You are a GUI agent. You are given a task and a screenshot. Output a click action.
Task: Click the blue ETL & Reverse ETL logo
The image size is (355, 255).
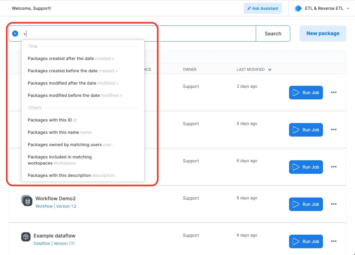[298, 8]
